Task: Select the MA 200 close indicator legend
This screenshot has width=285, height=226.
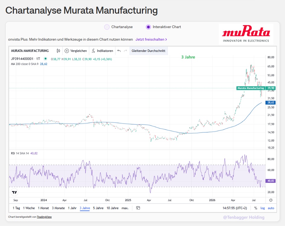Action: point(29,64)
